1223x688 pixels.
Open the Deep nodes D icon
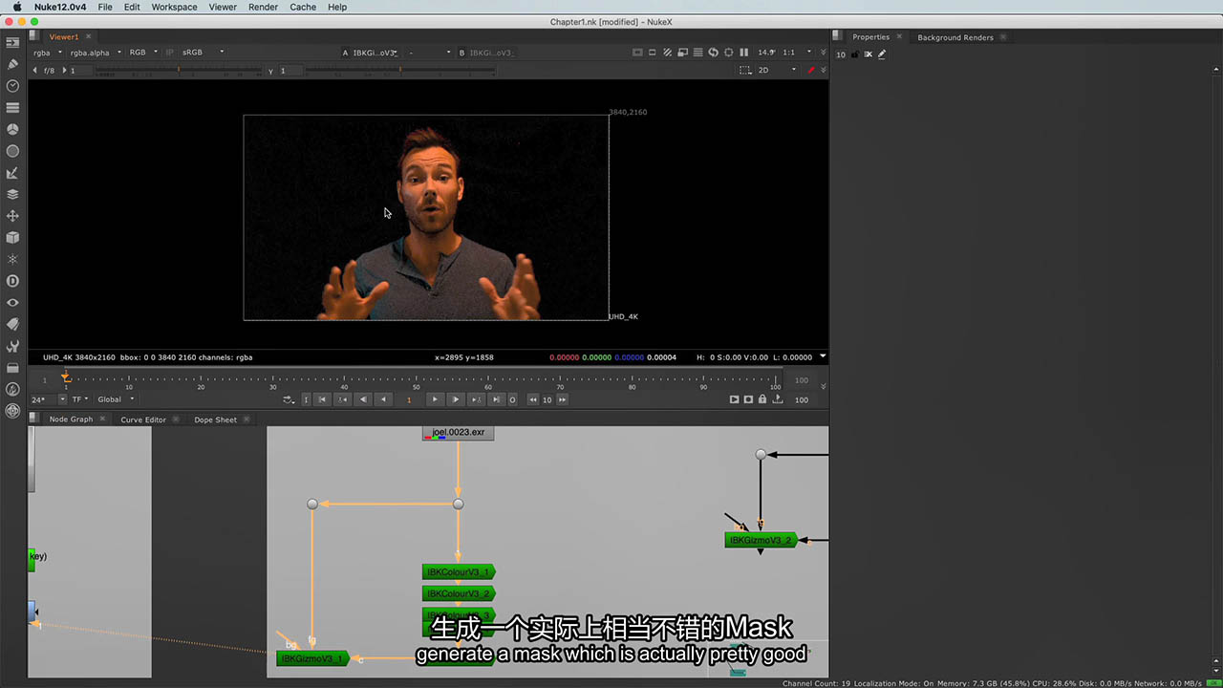[12, 281]
